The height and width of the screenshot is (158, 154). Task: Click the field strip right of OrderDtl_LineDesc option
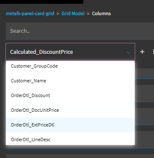point(144,140)
